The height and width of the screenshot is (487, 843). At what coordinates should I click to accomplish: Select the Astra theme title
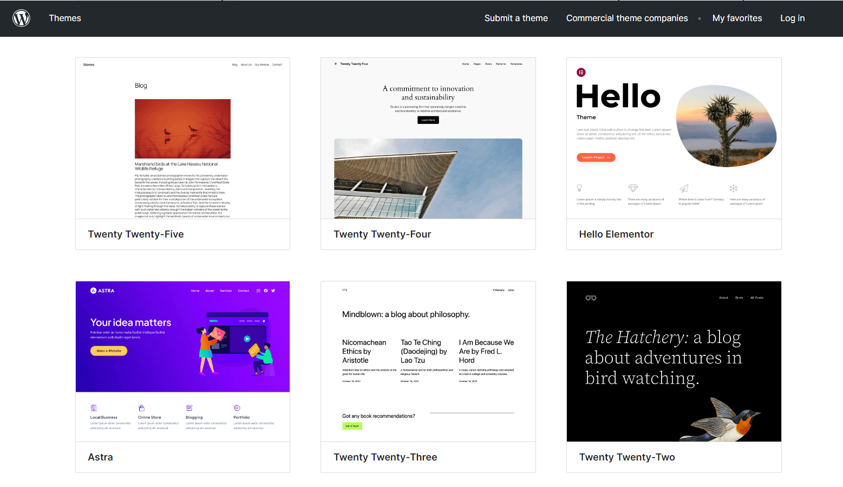[x=101, y=457]
